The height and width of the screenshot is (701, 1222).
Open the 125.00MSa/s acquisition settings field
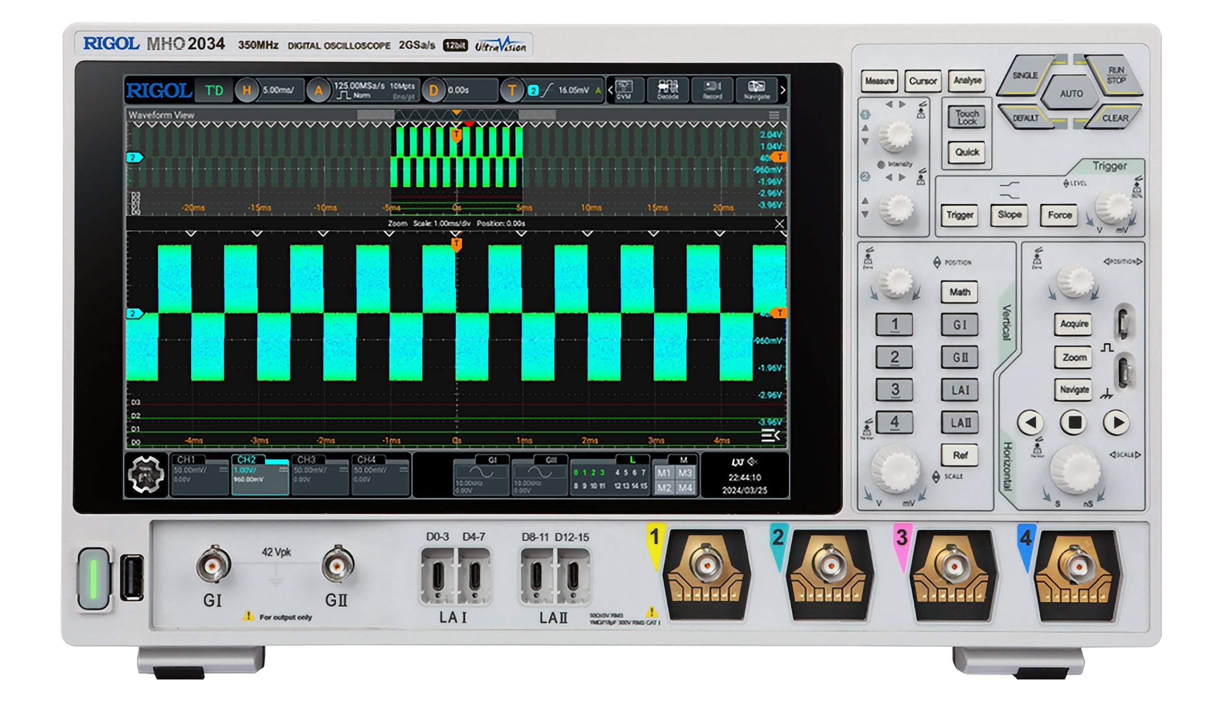pyautogui.click(x=375, y=90)
